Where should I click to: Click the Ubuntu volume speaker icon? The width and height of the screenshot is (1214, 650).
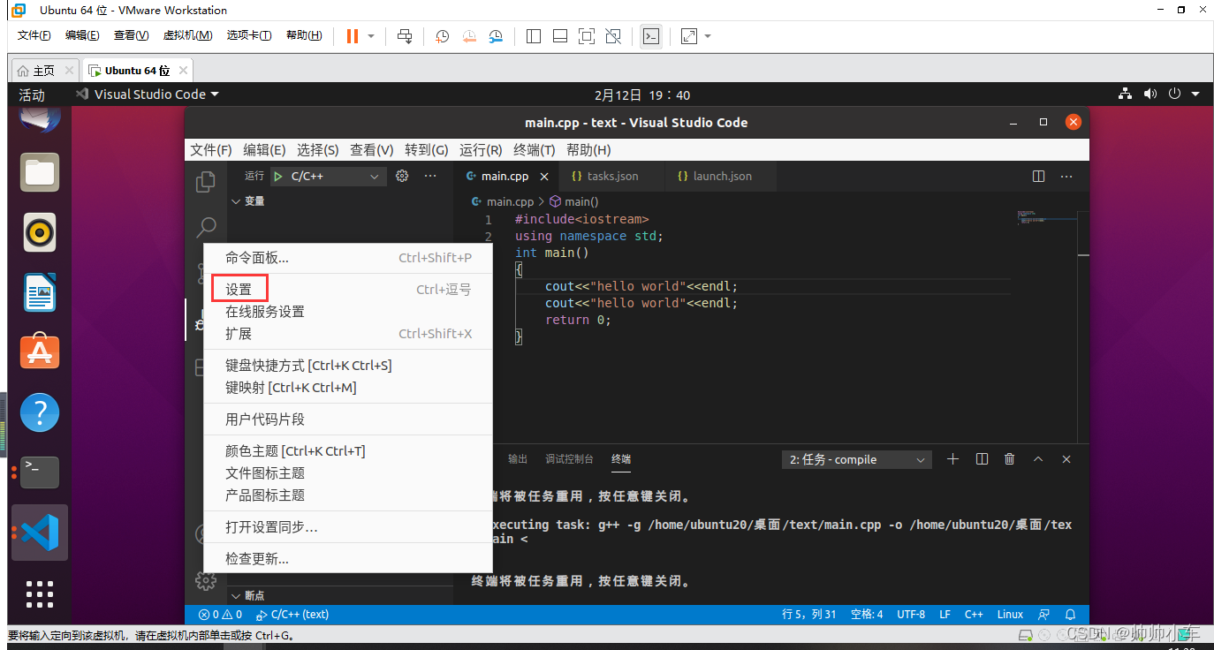[1150, 94]
